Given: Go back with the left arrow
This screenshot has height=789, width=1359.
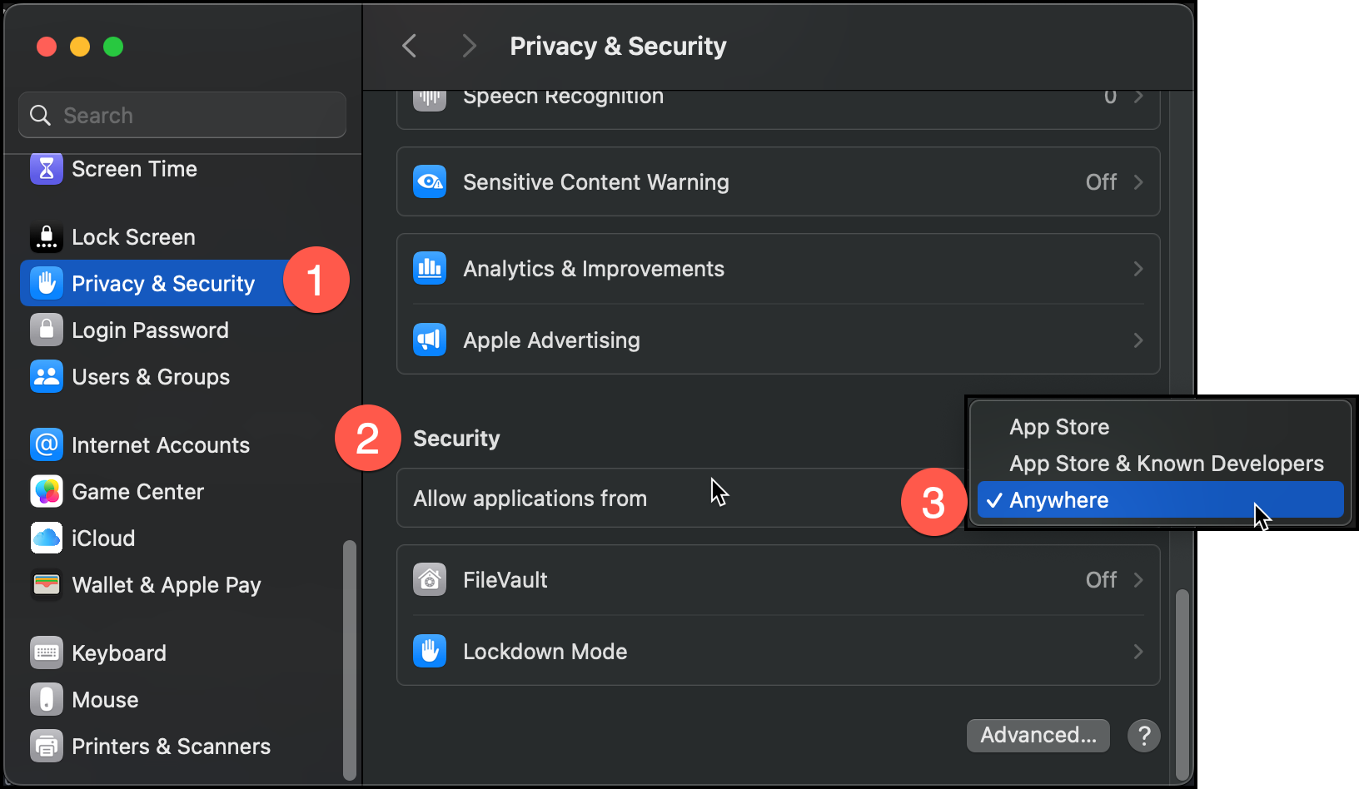Looking at the screenshot, I should (x=409, y=46).
